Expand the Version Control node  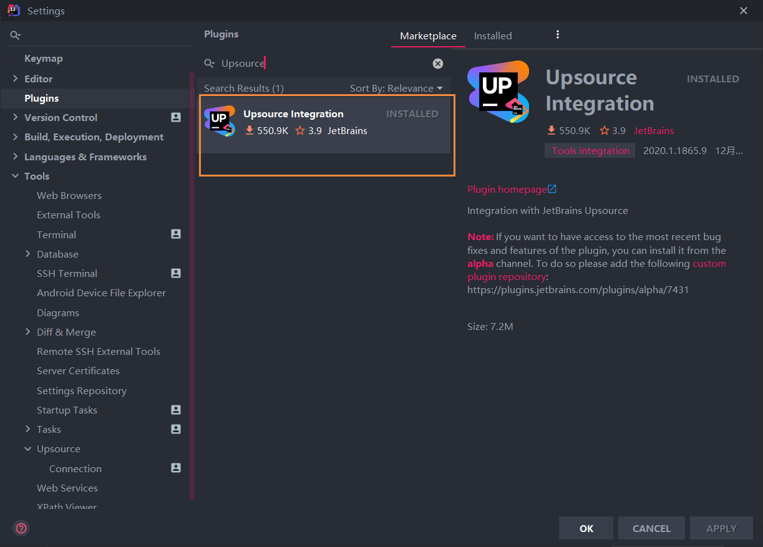(15, 117)
